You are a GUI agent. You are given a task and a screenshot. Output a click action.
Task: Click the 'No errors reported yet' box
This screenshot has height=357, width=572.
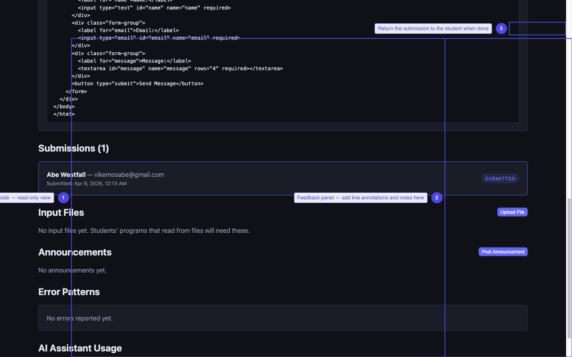pos(283,318)
